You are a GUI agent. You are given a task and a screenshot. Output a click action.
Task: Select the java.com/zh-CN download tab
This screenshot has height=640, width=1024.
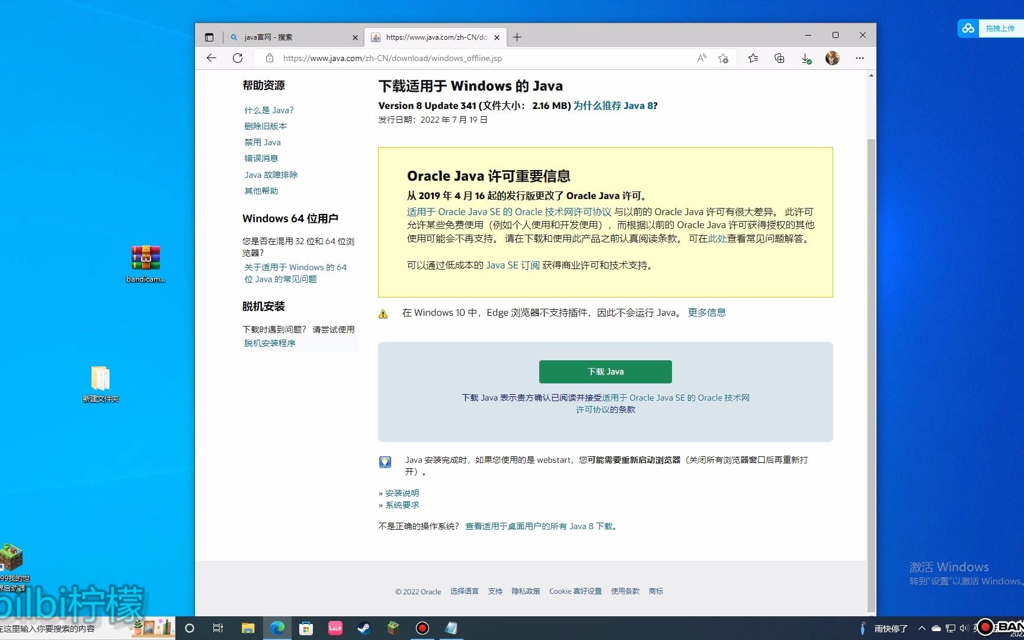coord(436,37)
